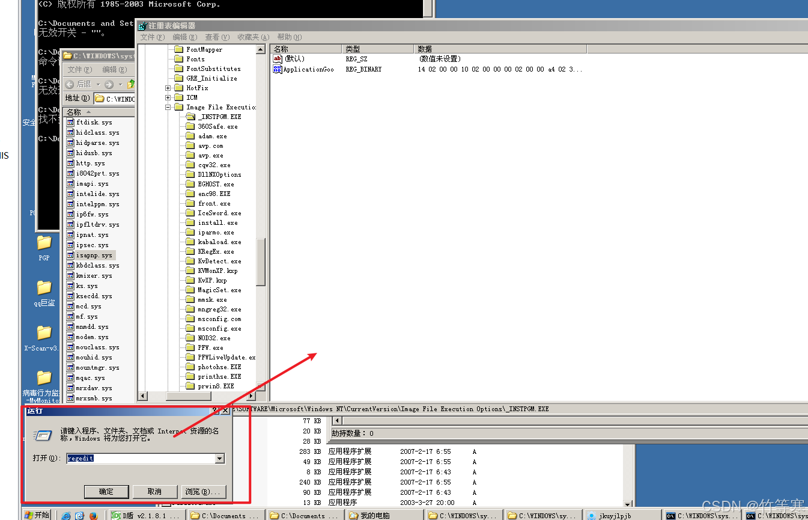Click the 浏览 button in Run dialog
The image size is (808, 520).
(204, 491)
